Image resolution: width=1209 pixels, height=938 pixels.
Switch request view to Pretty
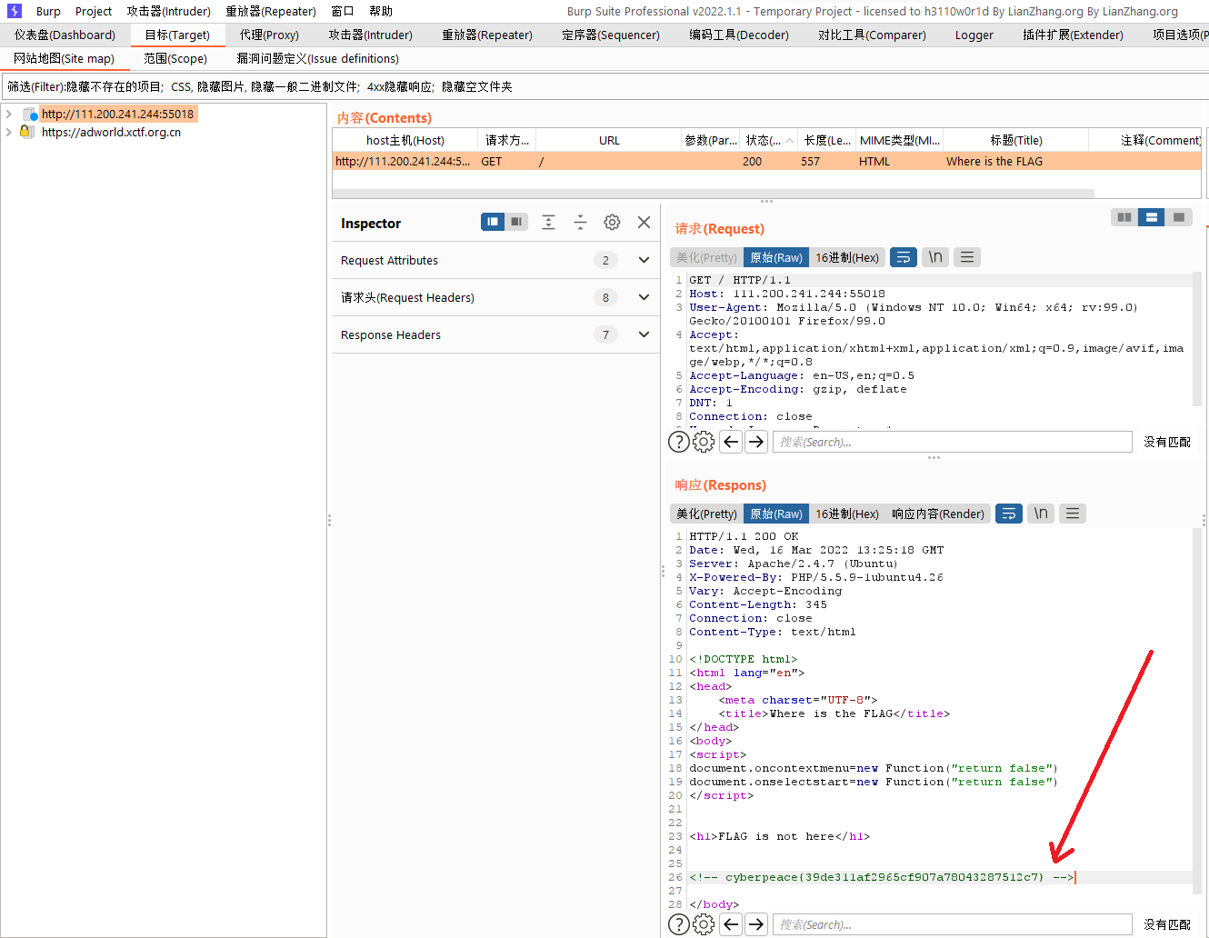click(706, 257)
